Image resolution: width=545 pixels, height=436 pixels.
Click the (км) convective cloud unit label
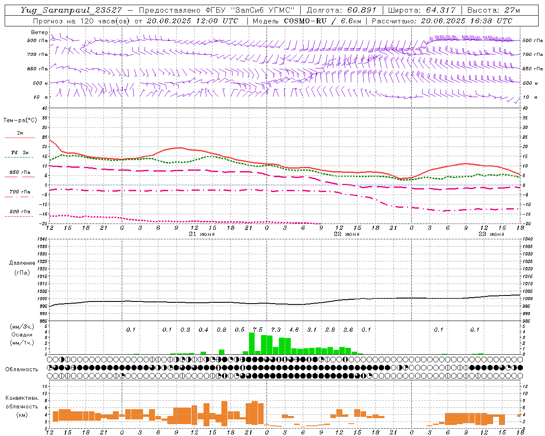click(x=22, y=415)
